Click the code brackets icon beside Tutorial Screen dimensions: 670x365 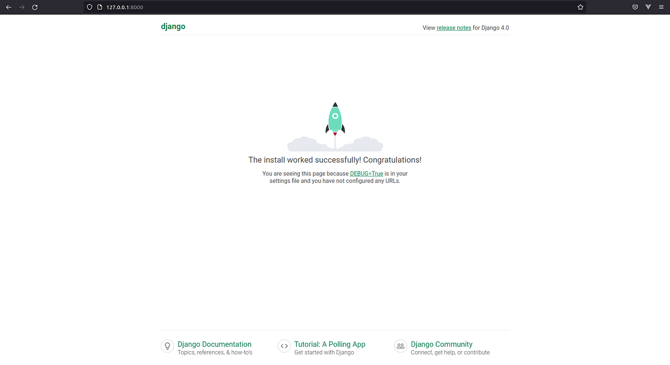284,346
